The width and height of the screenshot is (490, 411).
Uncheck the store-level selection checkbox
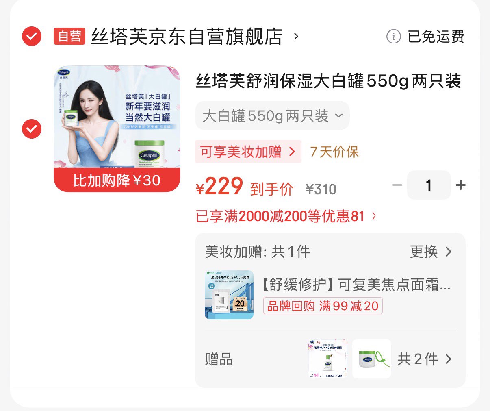(32, 37)
